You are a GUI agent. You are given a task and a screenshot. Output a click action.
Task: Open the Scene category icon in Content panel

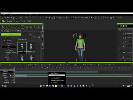(27, 27)
